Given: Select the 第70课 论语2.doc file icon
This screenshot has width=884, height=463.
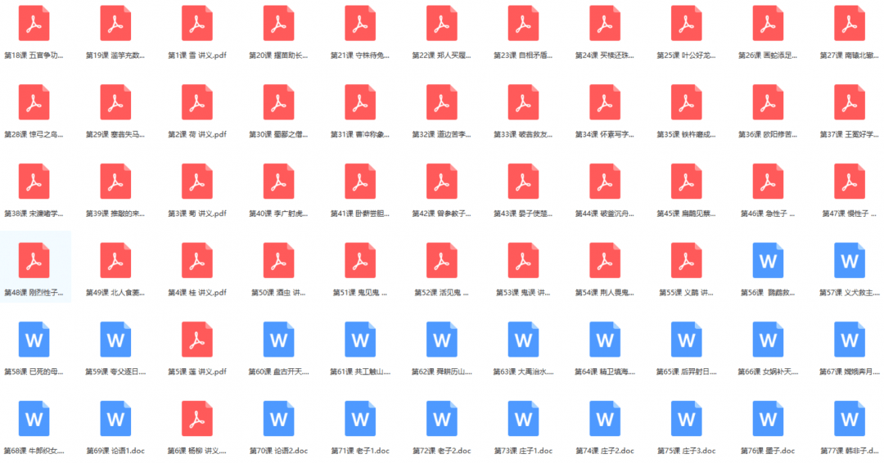Looking at the screenshot, I should 279,418.
